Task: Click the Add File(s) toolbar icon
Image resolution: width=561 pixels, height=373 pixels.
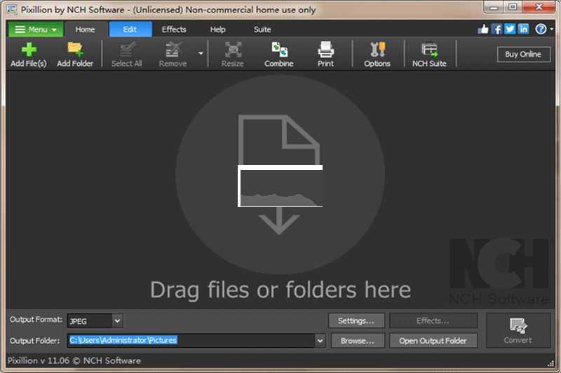Action: pos(28,54)
